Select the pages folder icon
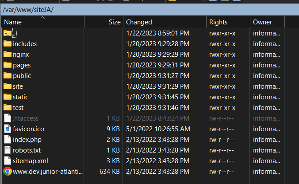299x184 pixels. (7, 65)
